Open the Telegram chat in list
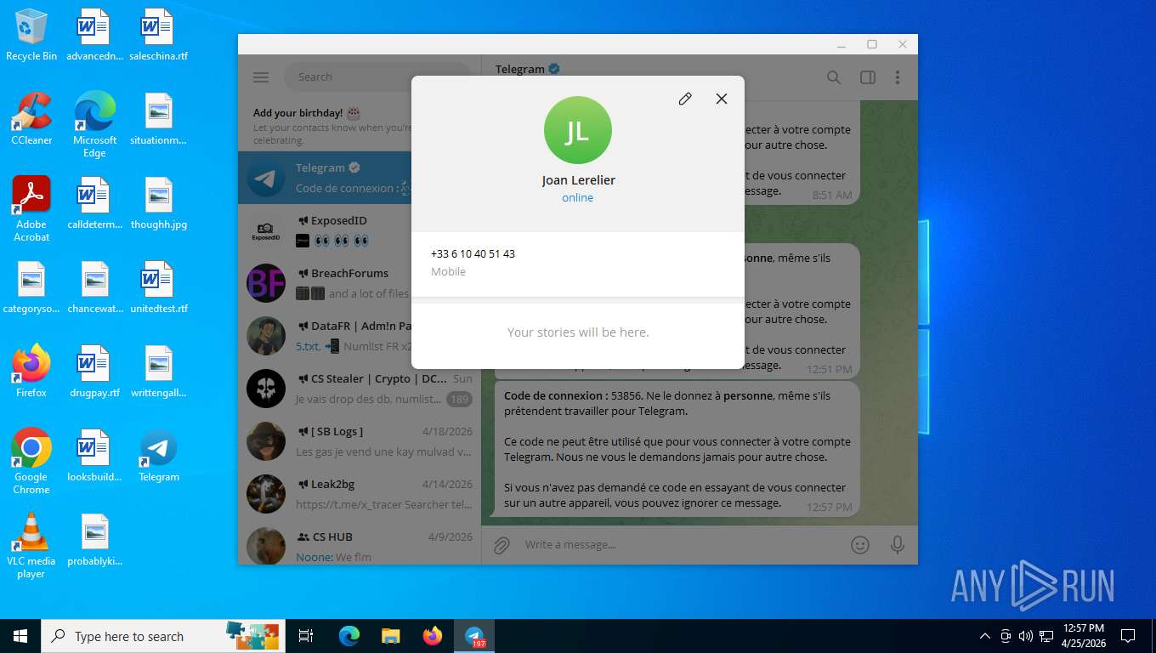This screenshot has width=1156, height=653. tap(360, 178)
